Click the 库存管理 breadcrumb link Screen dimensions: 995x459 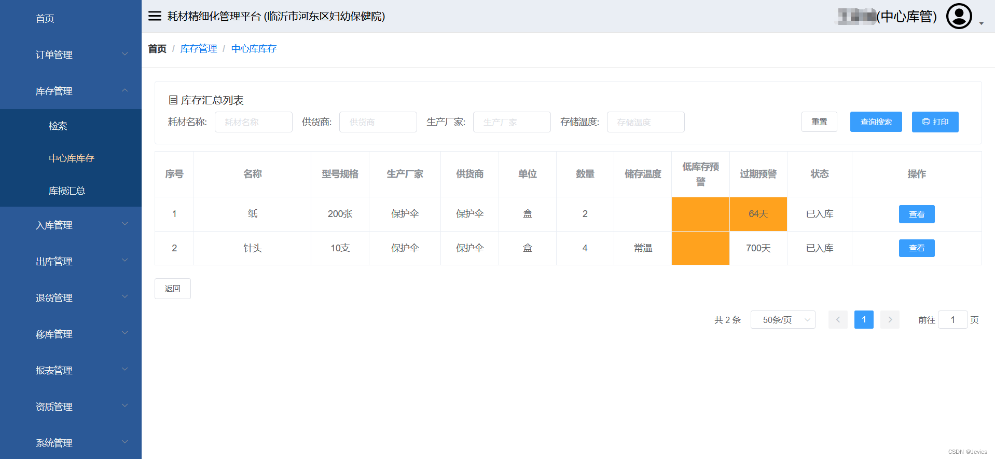199,49
